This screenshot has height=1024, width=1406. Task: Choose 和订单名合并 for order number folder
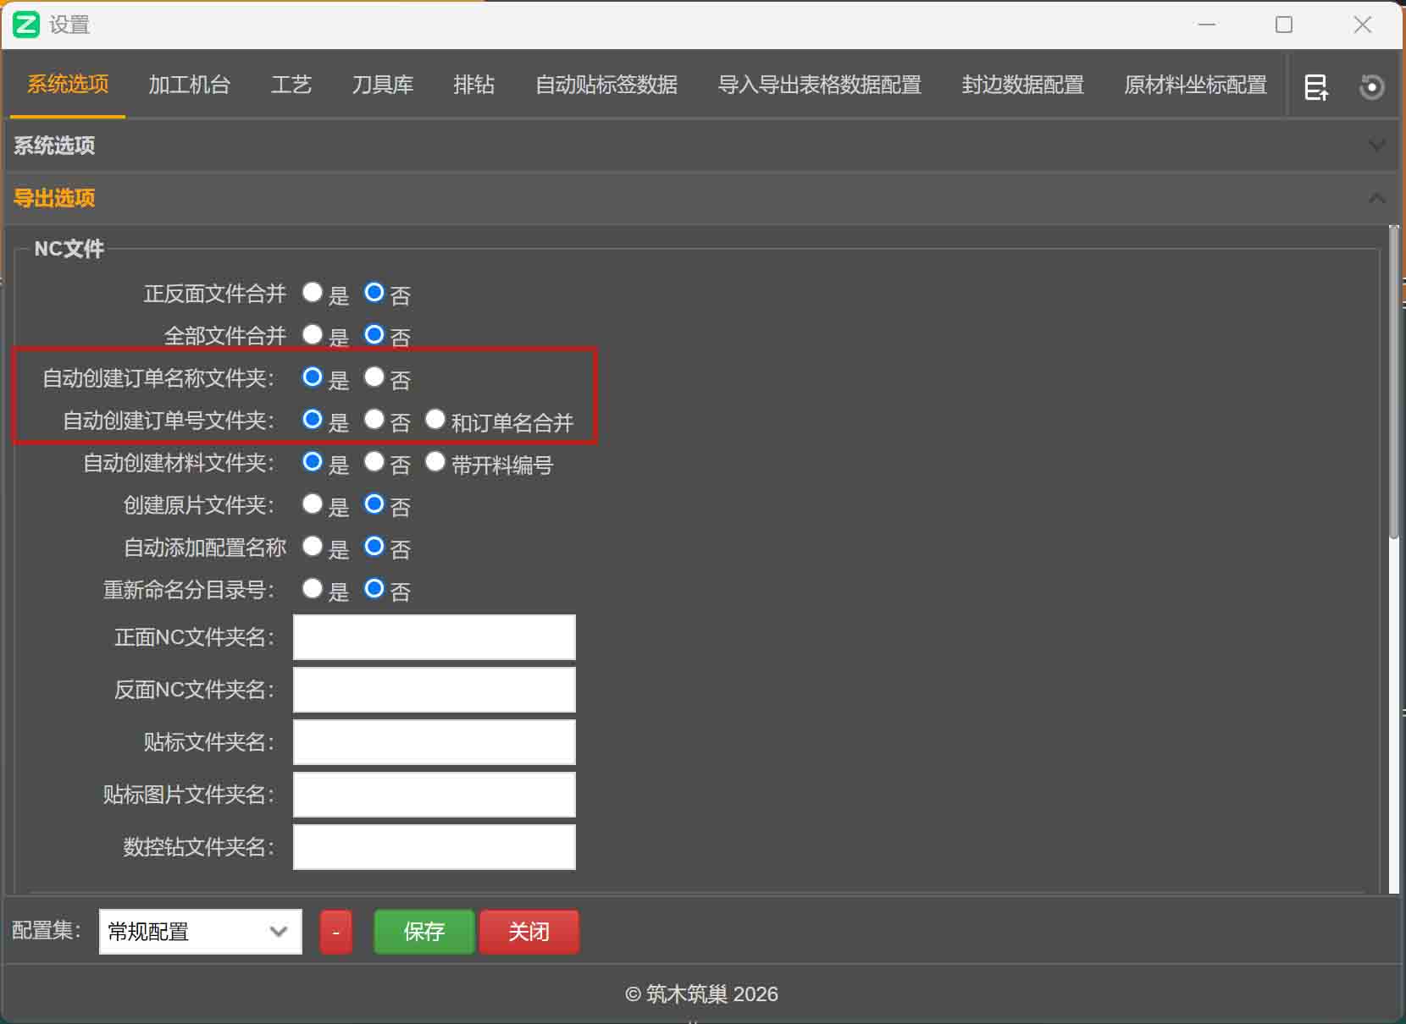click(x=435, y=419)
